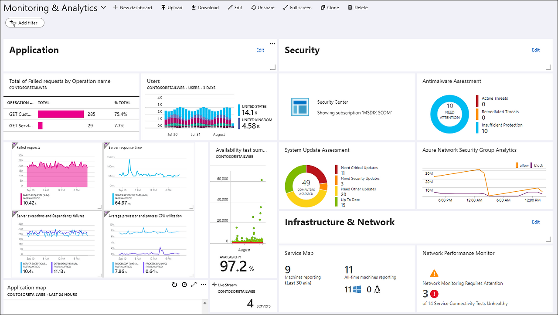Delete this dashboard
558x315 pixels.
pyautogui.click(x=357, y=7)
